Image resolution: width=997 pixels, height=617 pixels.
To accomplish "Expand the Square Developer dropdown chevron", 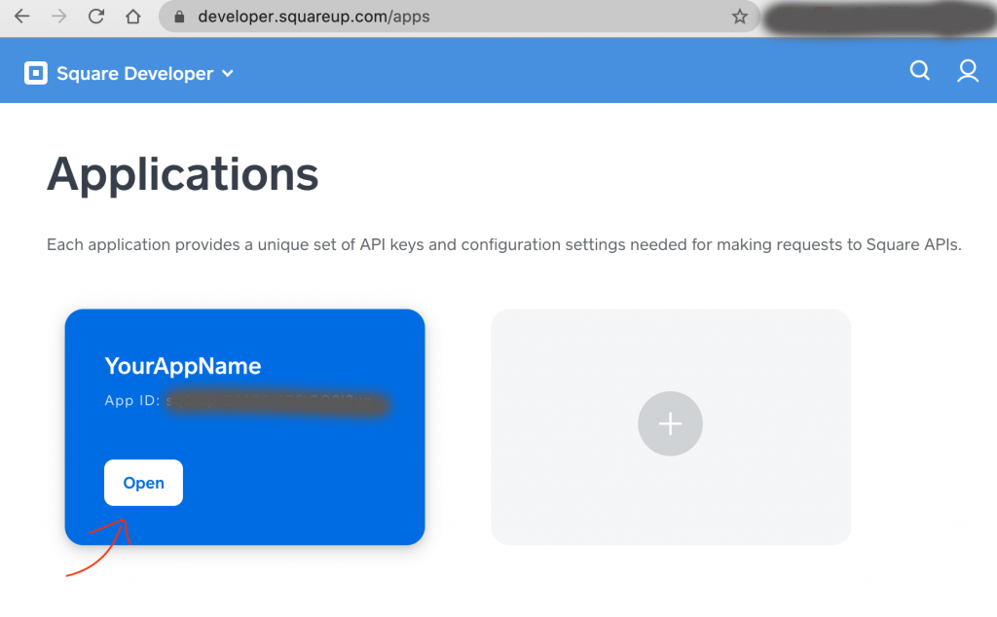I will point(228,74).
